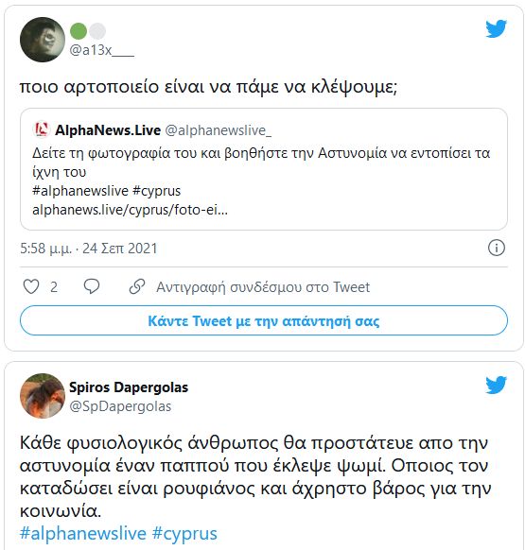This screenshot has height=550, width=525.
Task: Open Spiros Dapergolas profile avatar
Action: click(x=43, y=396)
